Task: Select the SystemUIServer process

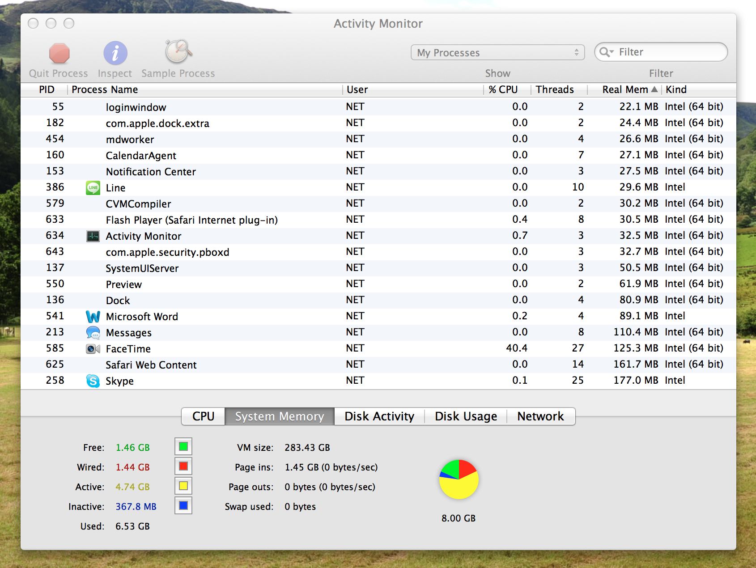Action: click(x=378, y=268)
